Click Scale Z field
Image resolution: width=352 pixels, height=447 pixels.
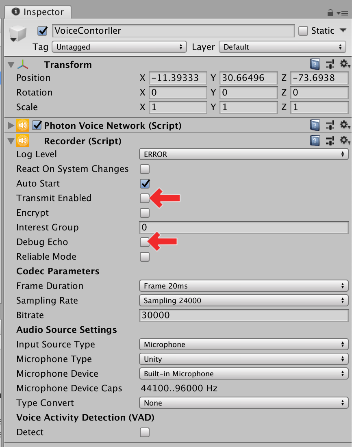[x=319, y=107]
